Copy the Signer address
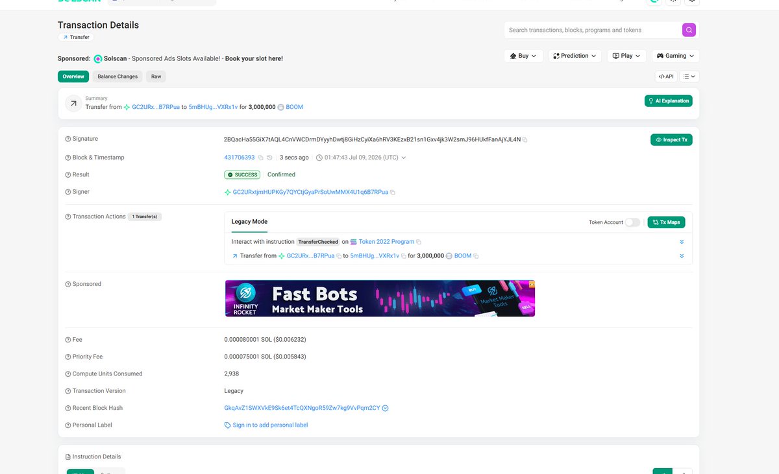The width and height of the screenshot is (779, 474). (393, 193)
